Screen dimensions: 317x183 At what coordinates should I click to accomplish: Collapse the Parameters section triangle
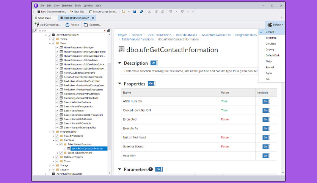point(120,169)
